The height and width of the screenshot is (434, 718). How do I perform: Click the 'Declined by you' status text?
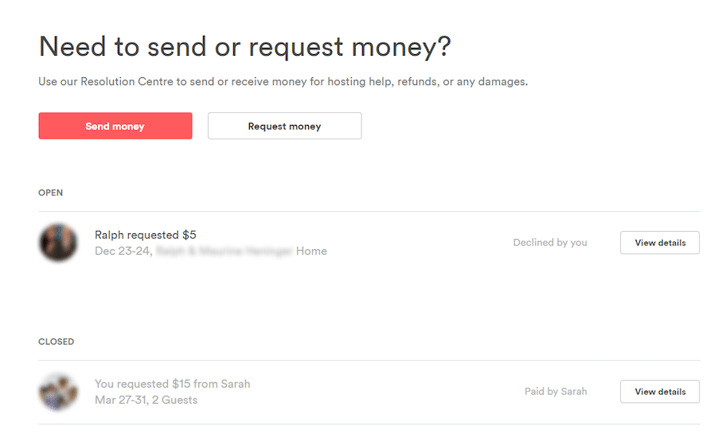click(x=550, y=242)
